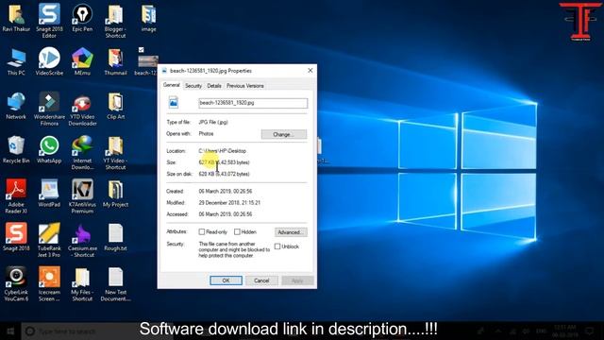Launch Snagit 2018 Editor shortcut
Screen dimensions: 604x340
tap(49, 20)
